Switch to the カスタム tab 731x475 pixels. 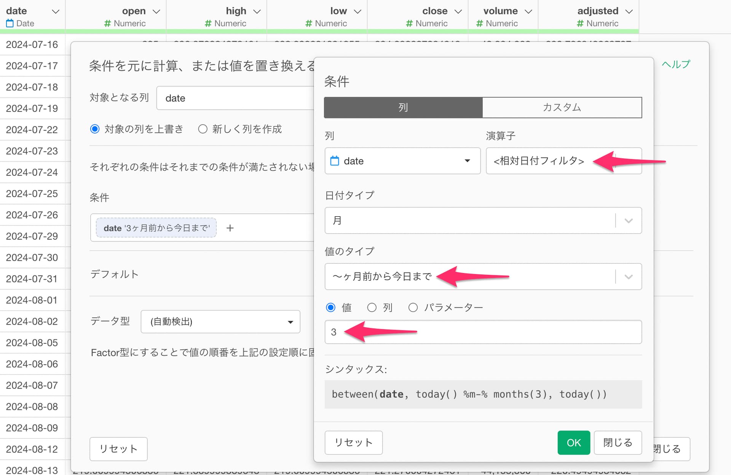pyautogui.click(x=562, y=107)
